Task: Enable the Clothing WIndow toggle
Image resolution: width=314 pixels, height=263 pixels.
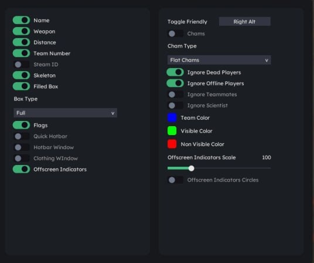Action: click(21, 159)
